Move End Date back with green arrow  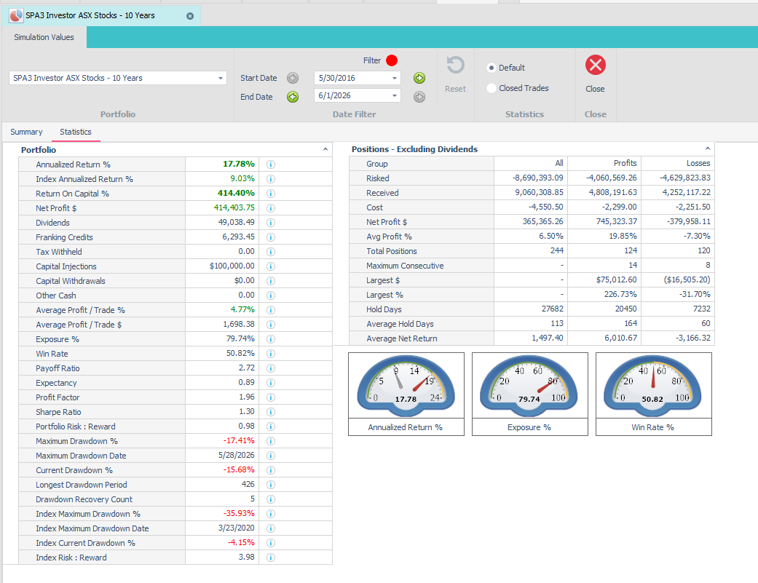coord(293,97)
